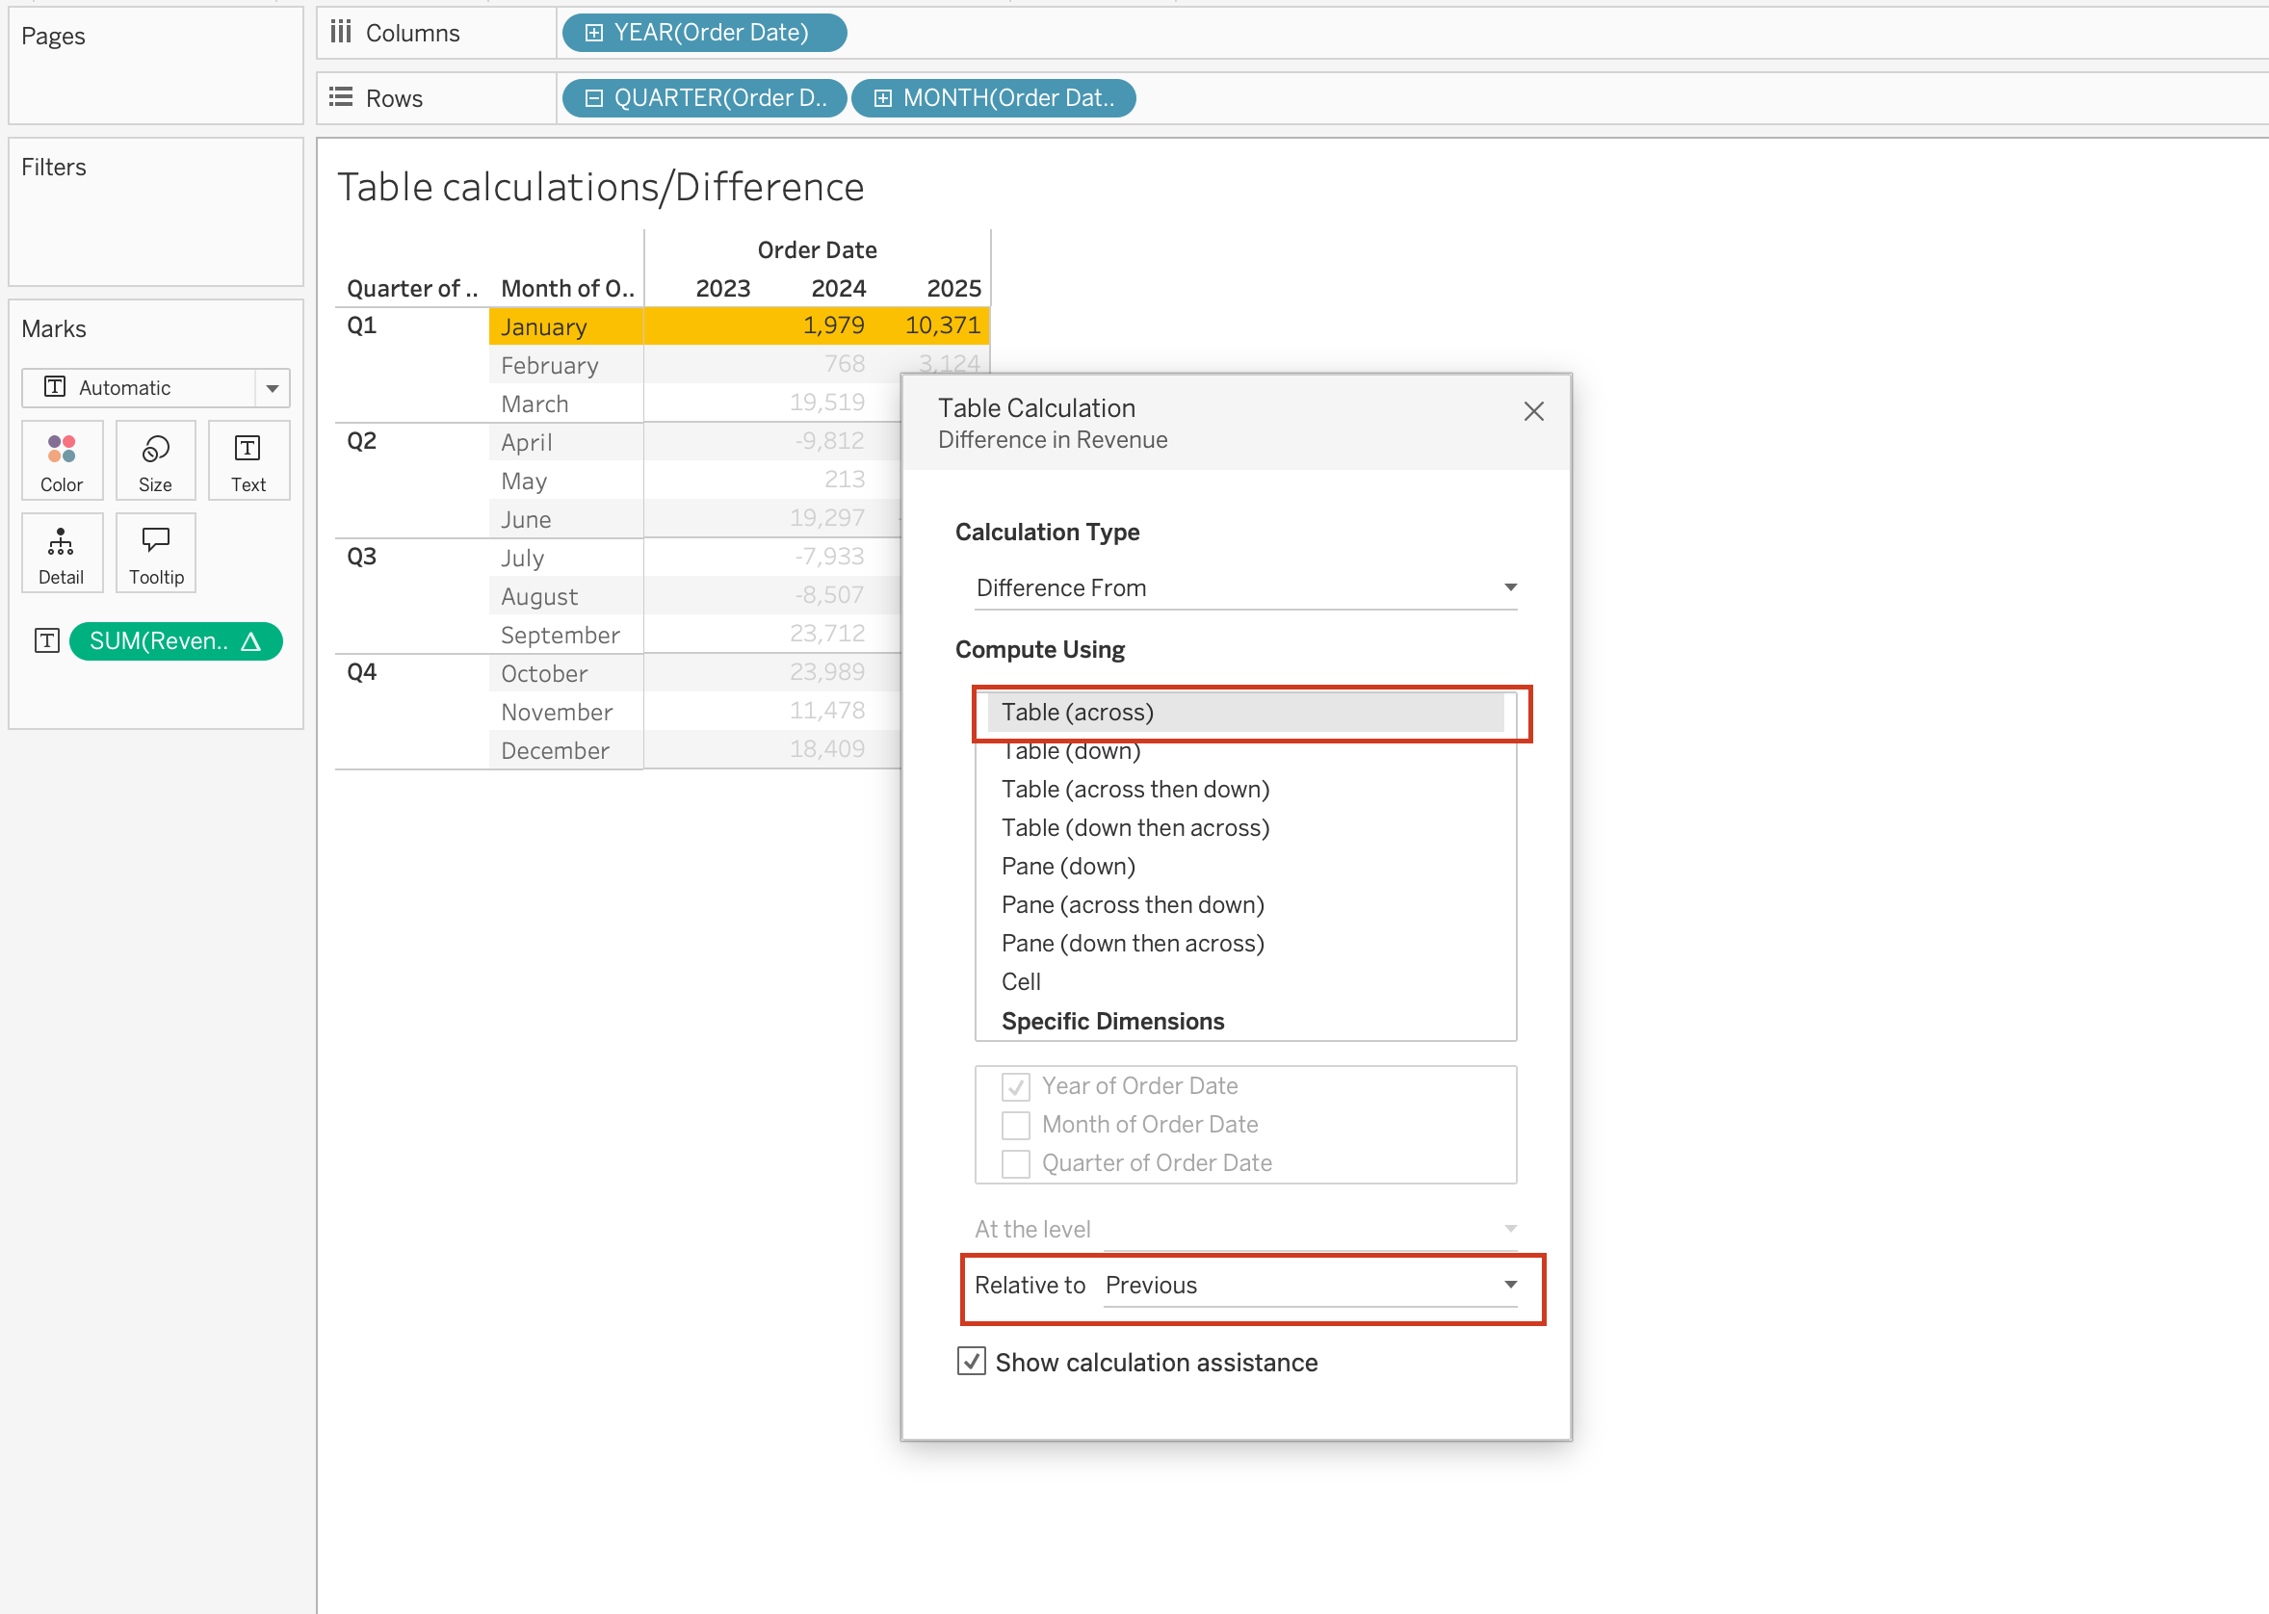
Task: Expand the YEAR(Order Date) pill plus icon
Action: pos(593,33)
